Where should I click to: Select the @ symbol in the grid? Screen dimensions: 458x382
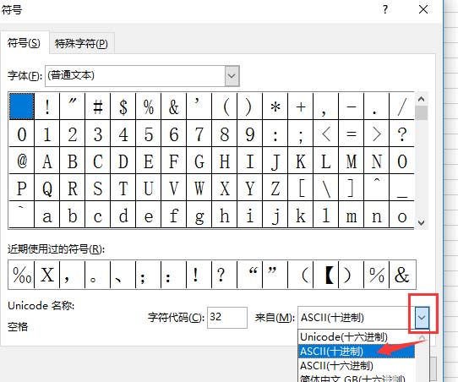point(22,161)
